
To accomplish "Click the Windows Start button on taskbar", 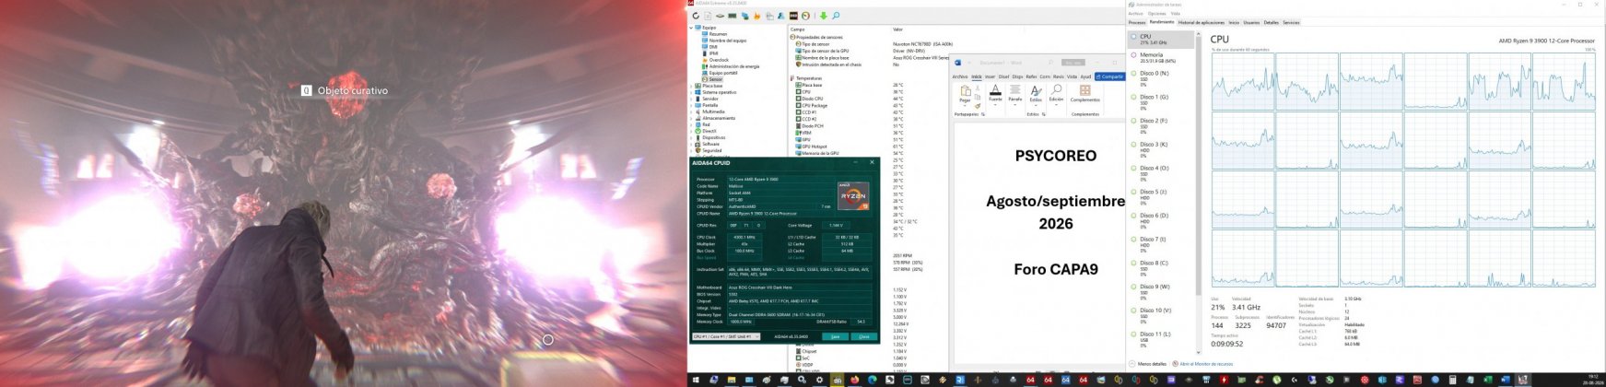I will point(696,380).
